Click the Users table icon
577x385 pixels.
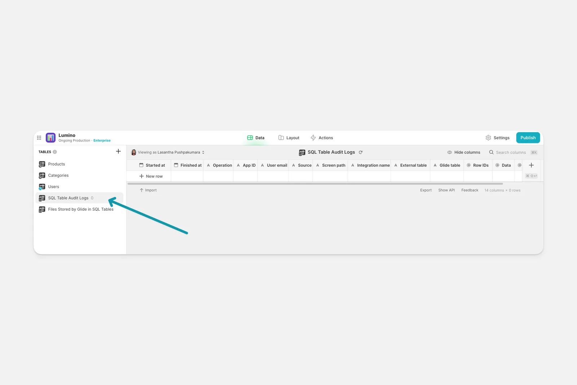(x=42, y=187)
